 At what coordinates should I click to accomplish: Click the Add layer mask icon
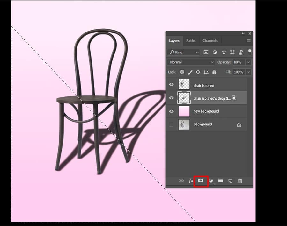click(x=201, y=181)
